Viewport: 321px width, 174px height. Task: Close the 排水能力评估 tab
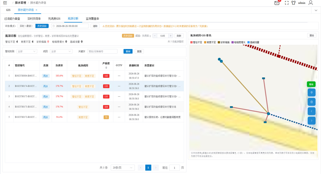[x=36, y=10]
